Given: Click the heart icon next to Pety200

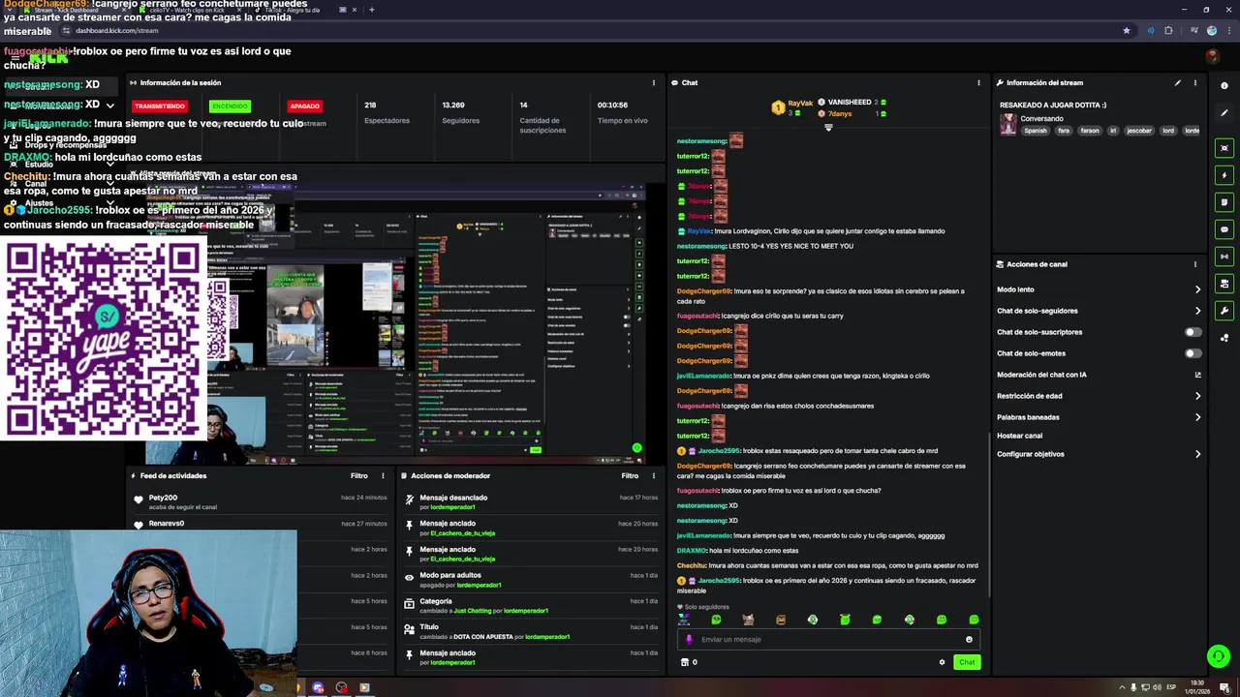Looking at the screenshot, I should pyautogui.click(x=139, y=500).
